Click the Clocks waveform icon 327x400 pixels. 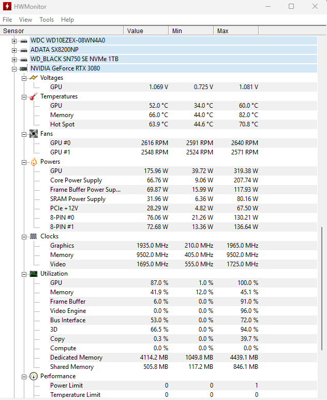34,236
